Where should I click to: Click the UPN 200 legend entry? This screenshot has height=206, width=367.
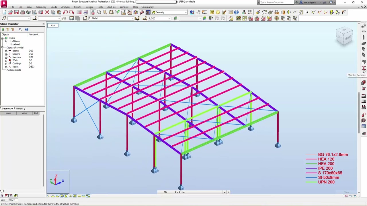[326, 182]
